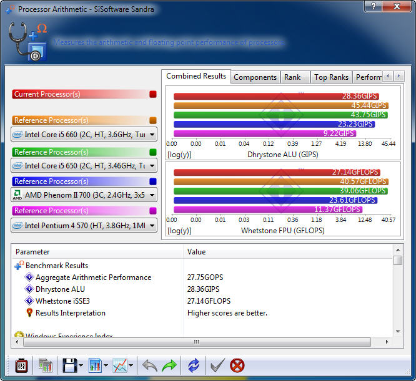Click the 40.57GFLOPS orange Whetstone bar

coord(281,181)
